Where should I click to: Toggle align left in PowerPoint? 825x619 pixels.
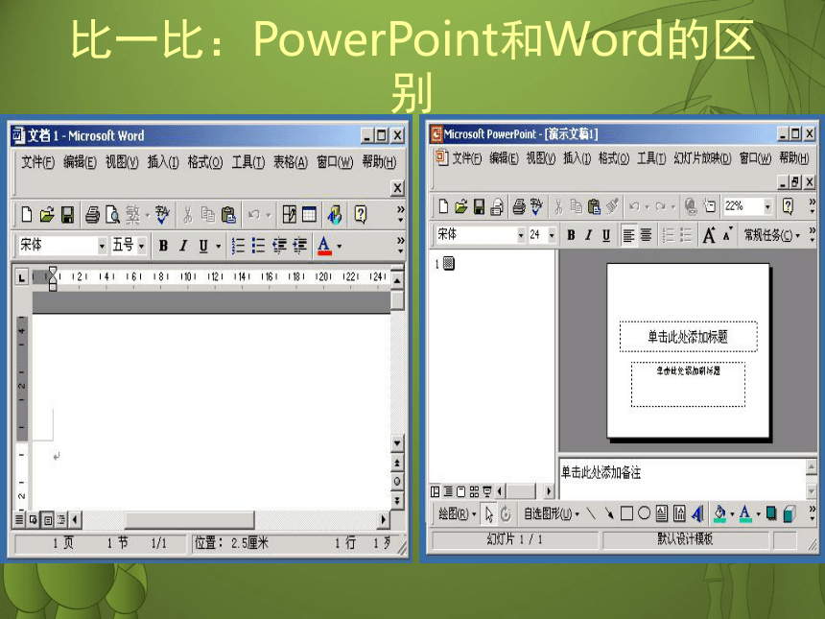[x=628, y=235]
